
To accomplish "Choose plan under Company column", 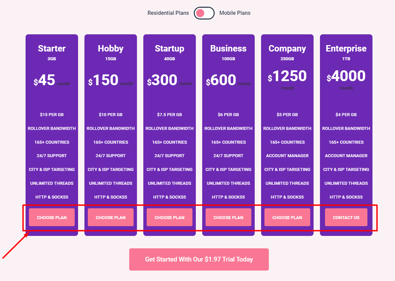I will pyautogui.click(x=287, y=217).
